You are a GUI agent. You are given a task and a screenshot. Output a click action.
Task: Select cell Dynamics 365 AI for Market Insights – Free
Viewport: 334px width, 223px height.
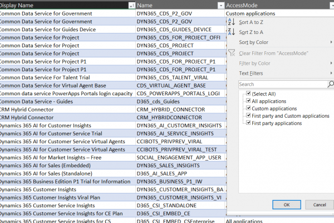click(67, 157)
